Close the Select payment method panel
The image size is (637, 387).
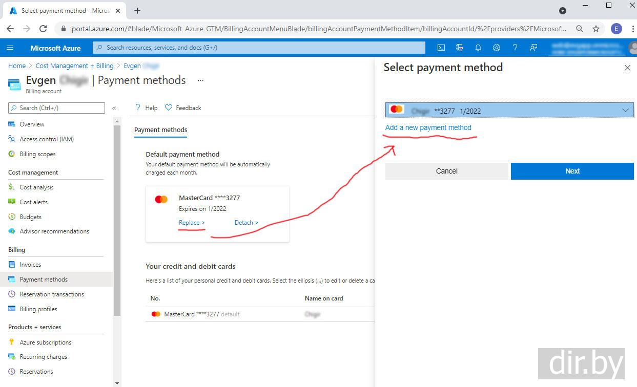627,68
